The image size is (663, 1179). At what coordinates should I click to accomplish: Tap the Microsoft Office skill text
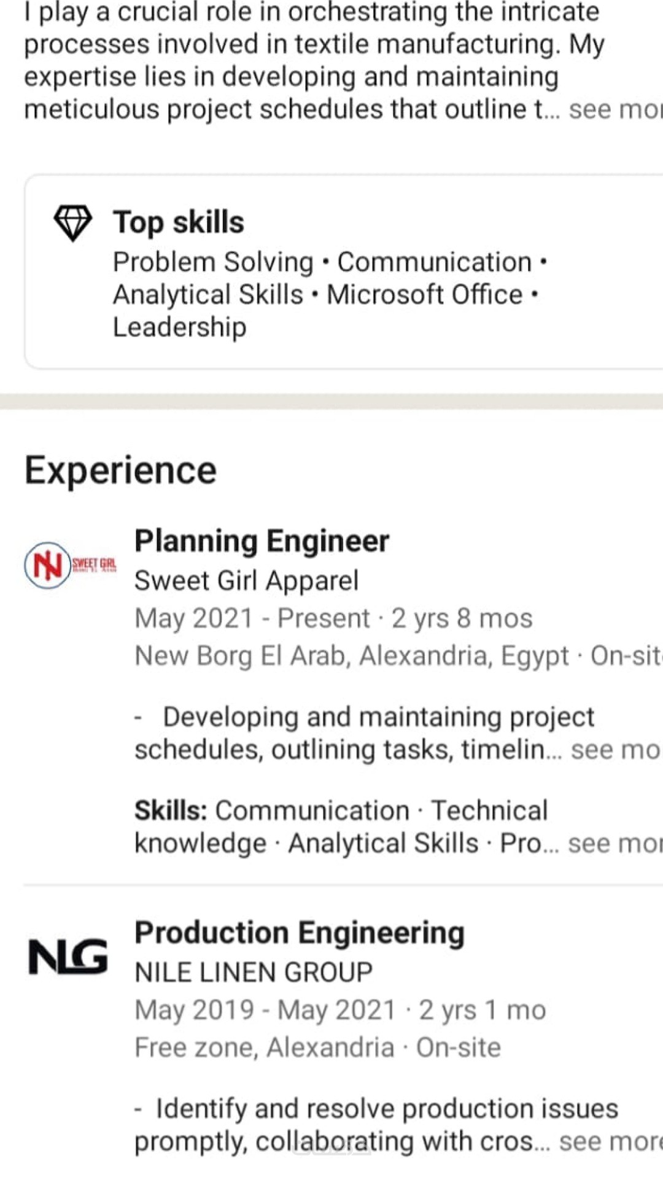[424, 295]
